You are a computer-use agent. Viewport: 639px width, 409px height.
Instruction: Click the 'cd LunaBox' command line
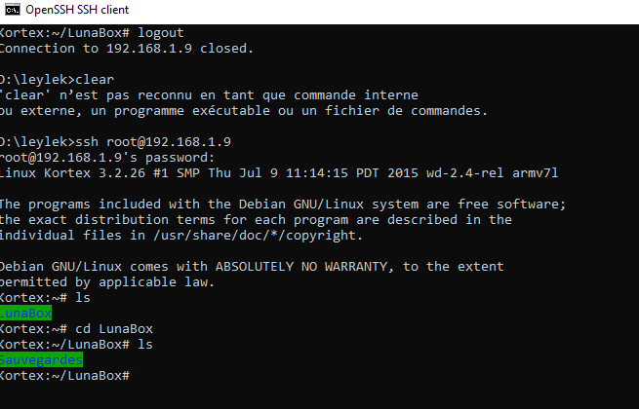pos(76,329)
